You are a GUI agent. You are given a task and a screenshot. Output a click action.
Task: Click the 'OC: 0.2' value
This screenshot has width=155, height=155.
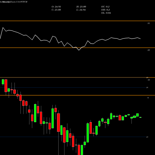105,7
